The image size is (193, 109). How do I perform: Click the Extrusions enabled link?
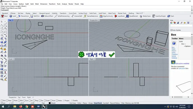[182, 64]
